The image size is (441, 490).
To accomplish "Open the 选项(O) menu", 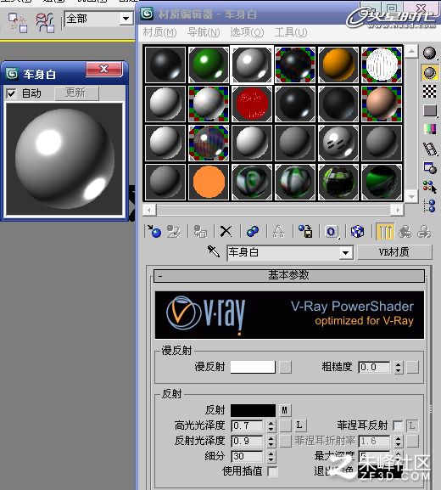I will pyautogui.click(x=247, y=32).
